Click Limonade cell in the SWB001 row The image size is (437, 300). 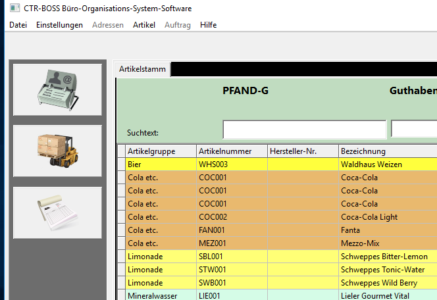pos(161,283)
